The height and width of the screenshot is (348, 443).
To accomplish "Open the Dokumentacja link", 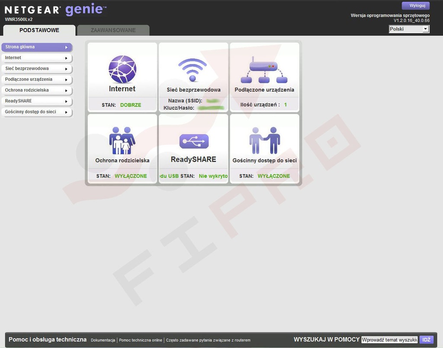I will click(x=103, y=340).
